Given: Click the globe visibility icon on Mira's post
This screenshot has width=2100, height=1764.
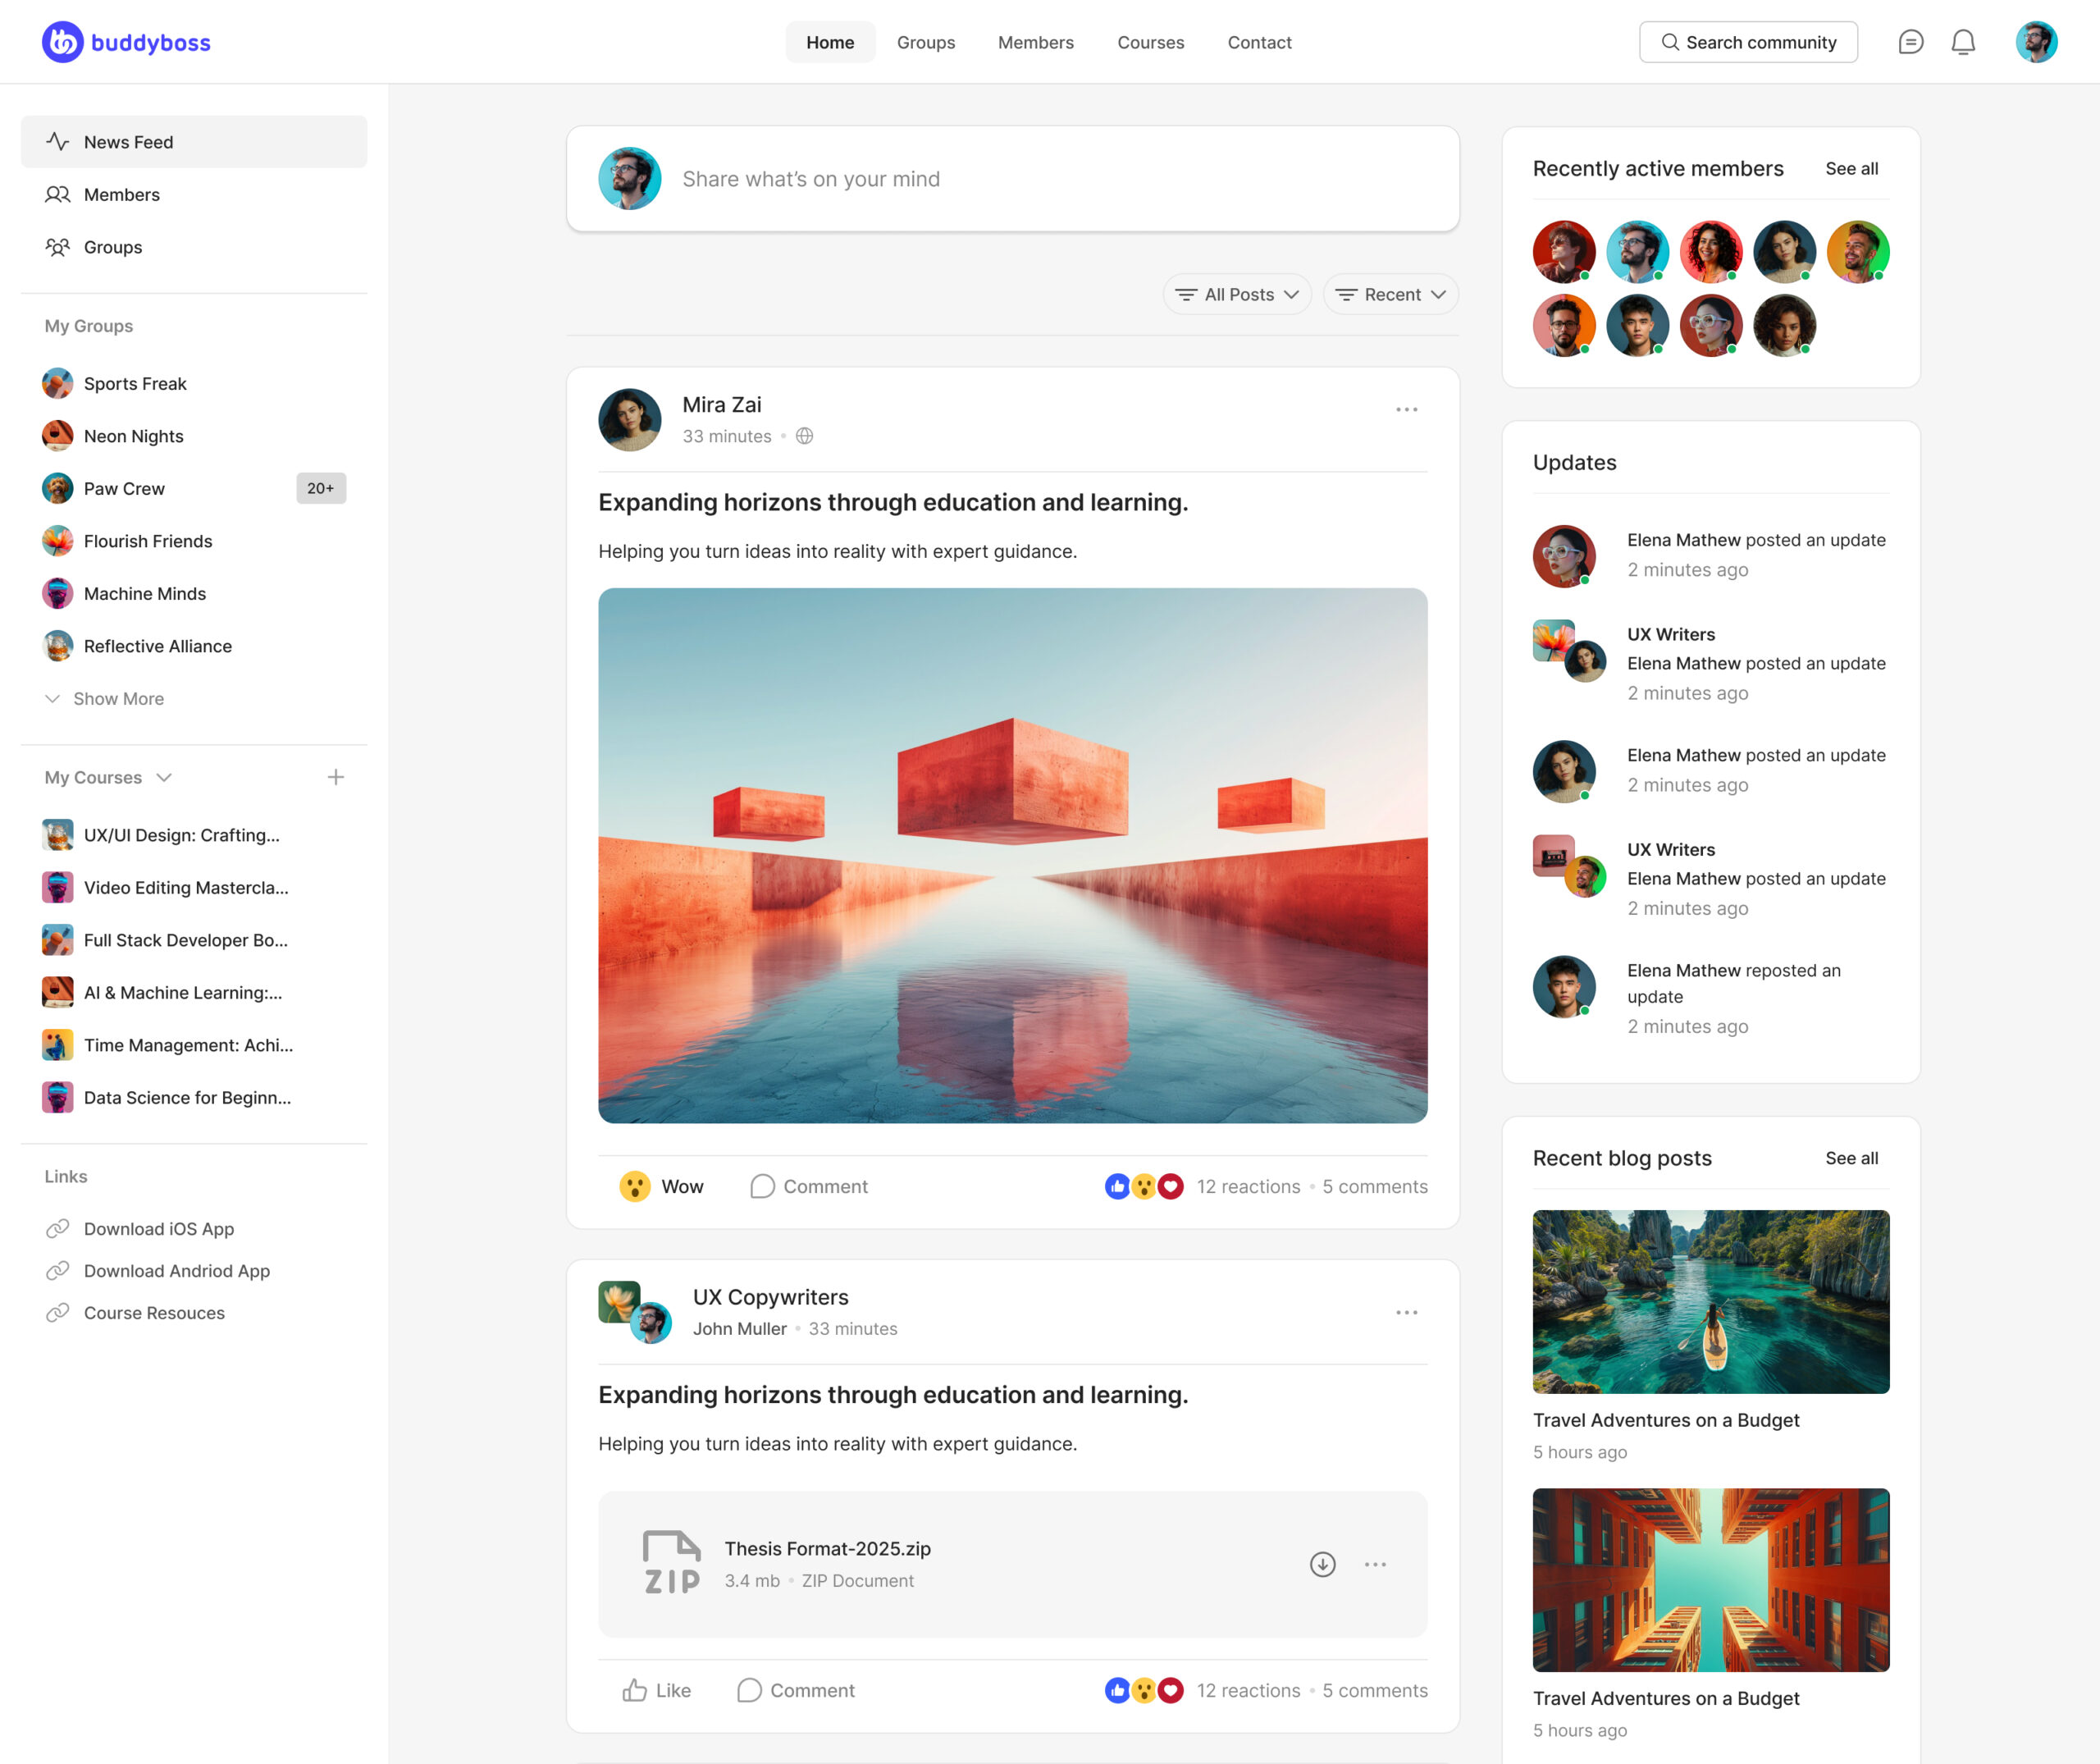Looking at the screenshot, I should click(x=804, y=436).
